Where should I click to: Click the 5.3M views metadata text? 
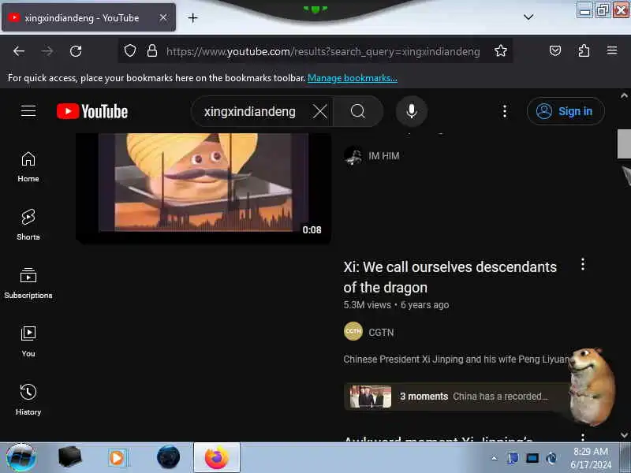(367, 305)
